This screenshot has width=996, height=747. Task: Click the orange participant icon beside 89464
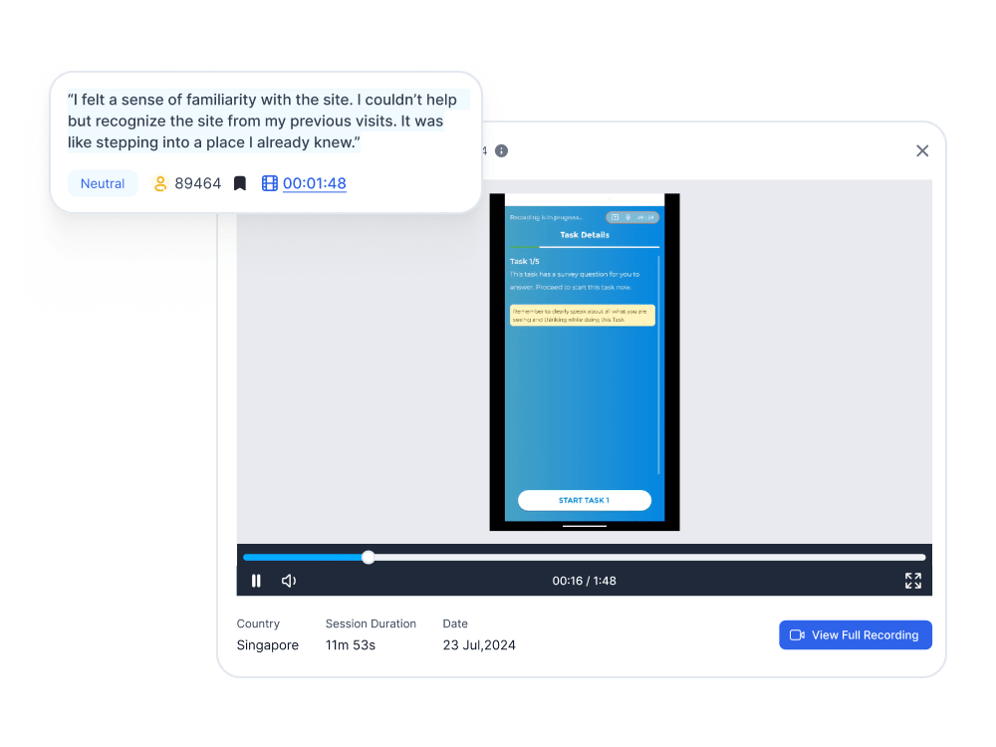(x=160, y=183)
